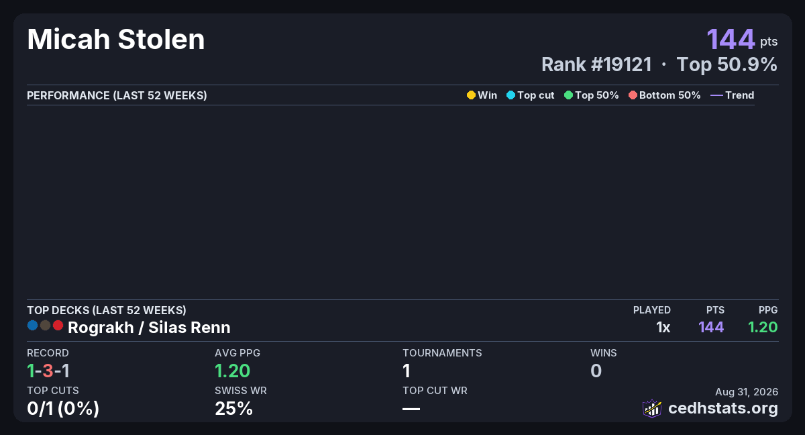Image resolution: width=805 pixels, height=435 pixels.
Task: Open the Rograkh / Silas Renn deck
Action: 149,328
